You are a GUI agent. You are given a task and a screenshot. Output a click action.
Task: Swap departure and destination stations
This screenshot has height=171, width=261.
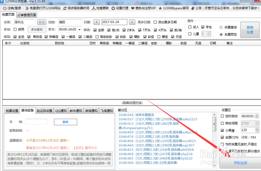pyautogui.click(x=41, y=22)
